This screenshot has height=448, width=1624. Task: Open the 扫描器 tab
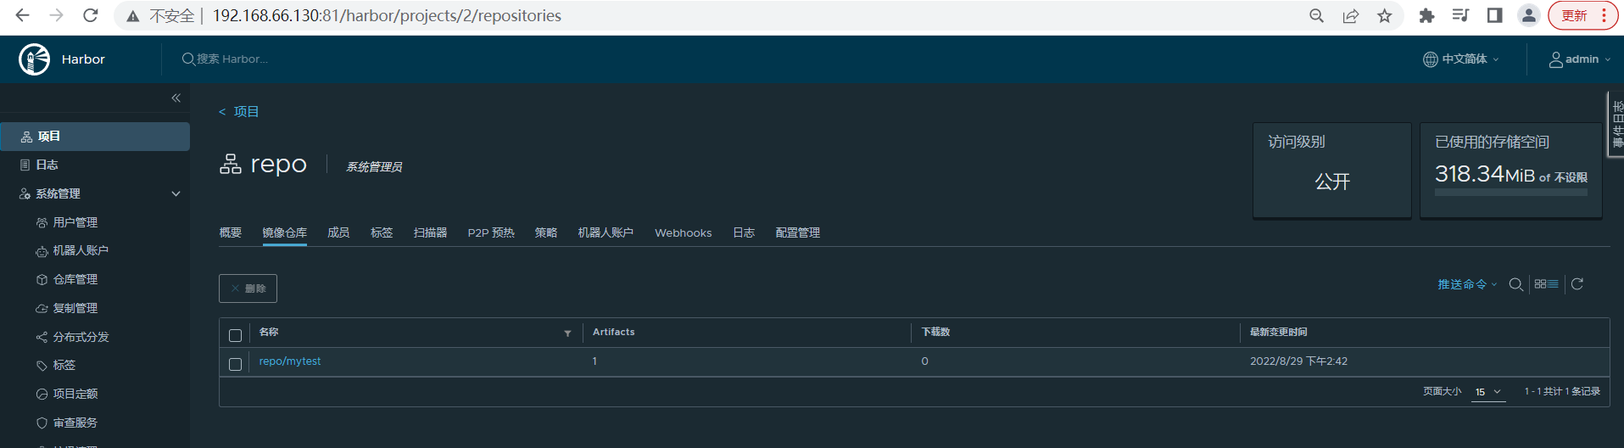tap(430, 232)
